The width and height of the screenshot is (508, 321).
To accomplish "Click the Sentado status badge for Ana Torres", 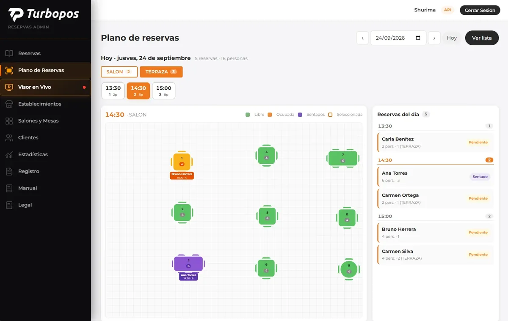I will 480,177.
